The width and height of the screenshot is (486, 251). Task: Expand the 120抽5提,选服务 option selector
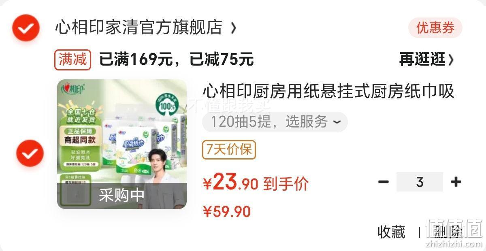pos(275,122)
